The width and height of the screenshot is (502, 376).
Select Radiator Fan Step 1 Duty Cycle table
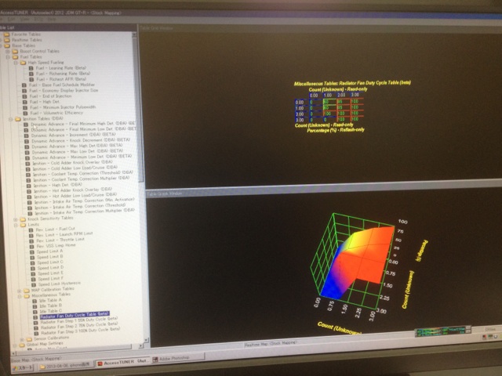click(74, 320)
